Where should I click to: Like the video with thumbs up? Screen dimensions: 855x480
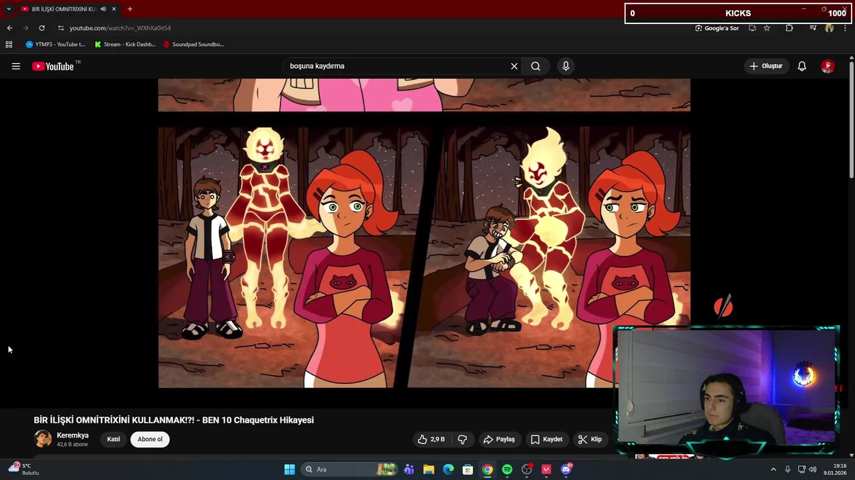click(431, 439)
